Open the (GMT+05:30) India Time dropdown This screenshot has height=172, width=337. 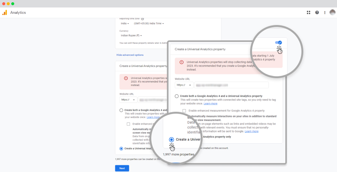coord(149,24)
